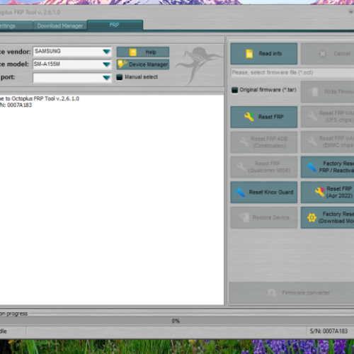
Task: Click the Reset Knox Guard button text
Action: (x=271, y=193)
